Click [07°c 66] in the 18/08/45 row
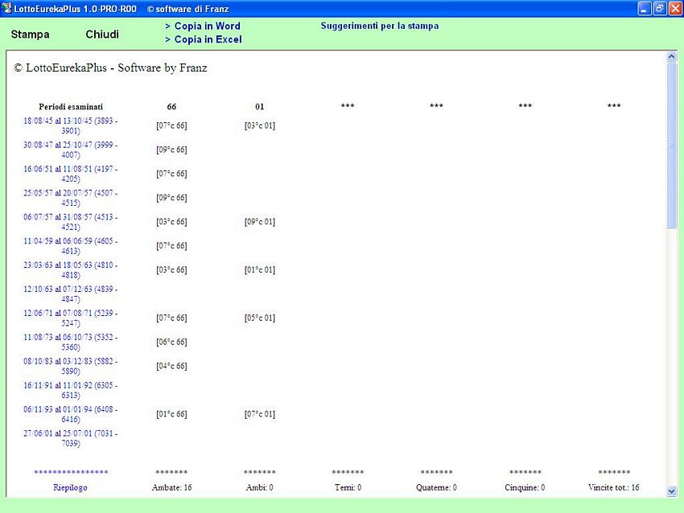684x513 pixels. point(172,125)
